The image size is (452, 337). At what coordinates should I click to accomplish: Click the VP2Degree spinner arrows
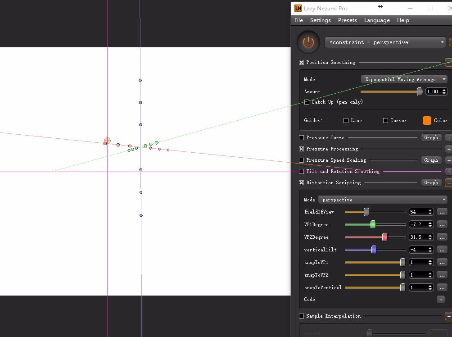[430, 237]
